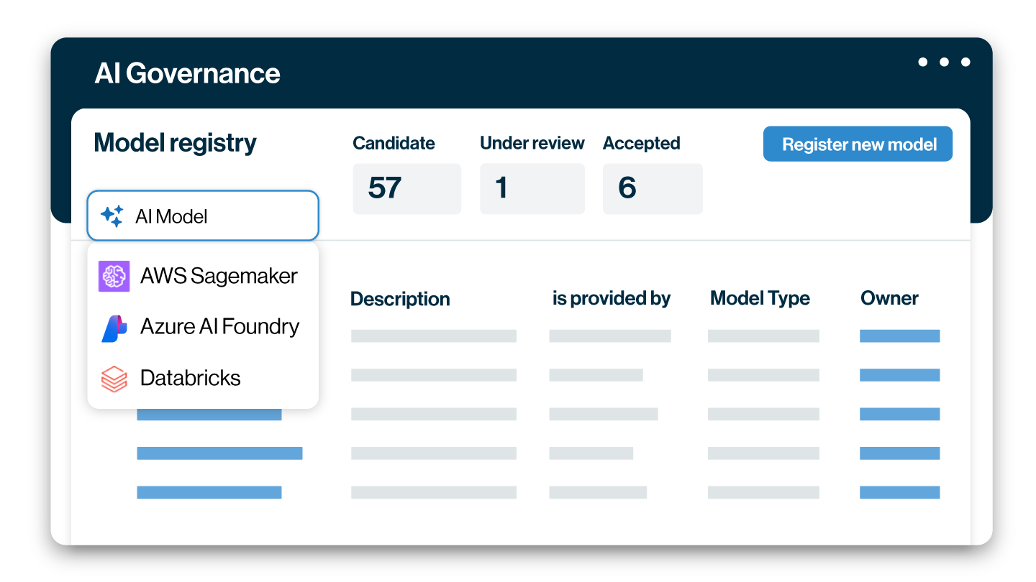Choose Azure AI Foundry option

(x=219, y=327)
